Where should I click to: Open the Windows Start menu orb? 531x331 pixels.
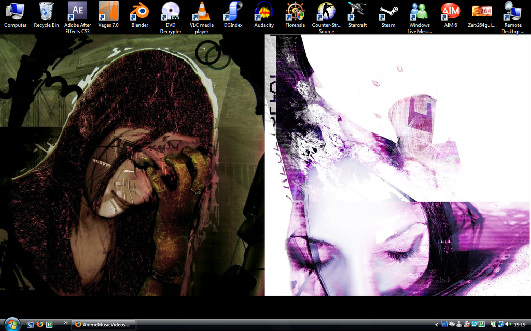(12, 324)
